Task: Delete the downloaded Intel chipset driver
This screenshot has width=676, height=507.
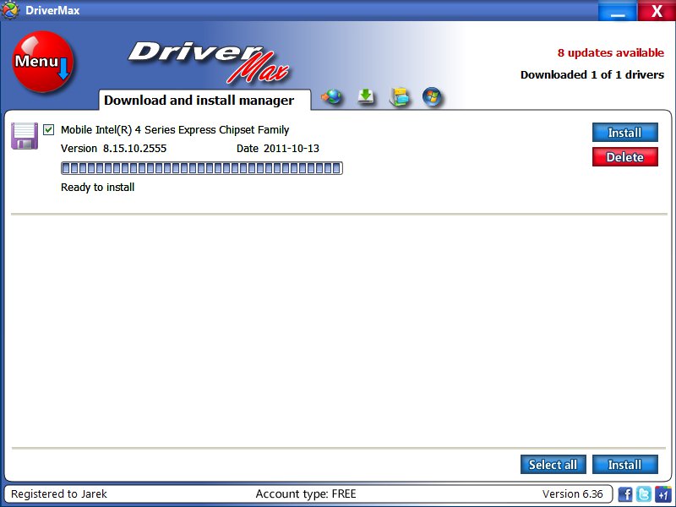Action: tap(625, 157)
